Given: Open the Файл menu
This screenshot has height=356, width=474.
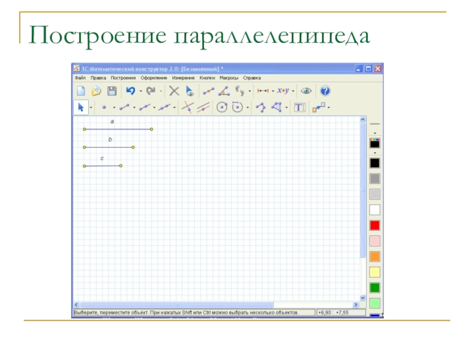Looking at the screenshot, I should (x=80, y=78).
